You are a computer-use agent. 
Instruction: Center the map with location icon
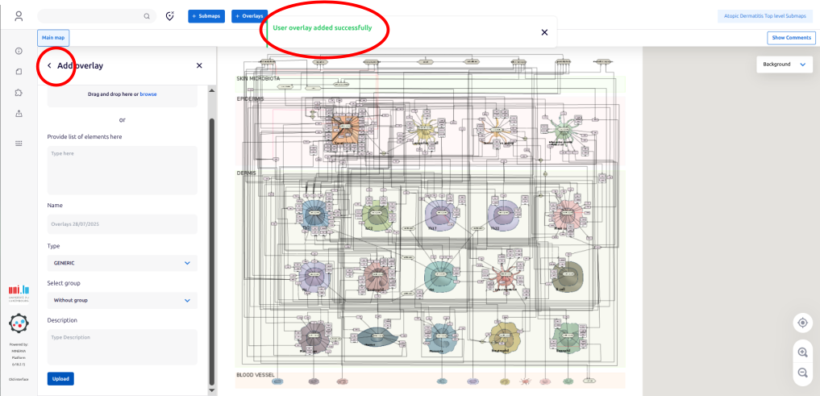(802, 323)
